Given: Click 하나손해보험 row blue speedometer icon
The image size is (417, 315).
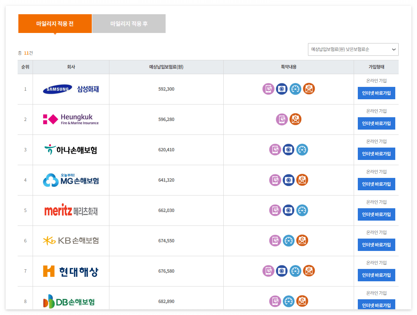Looking at the screenshot, I should (302, 149).
